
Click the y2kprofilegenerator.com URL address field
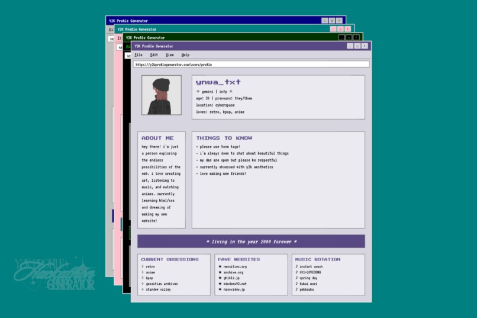coord(251,65)
